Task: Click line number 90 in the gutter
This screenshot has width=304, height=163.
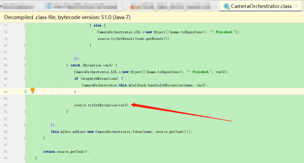Action: click(6, 105)
